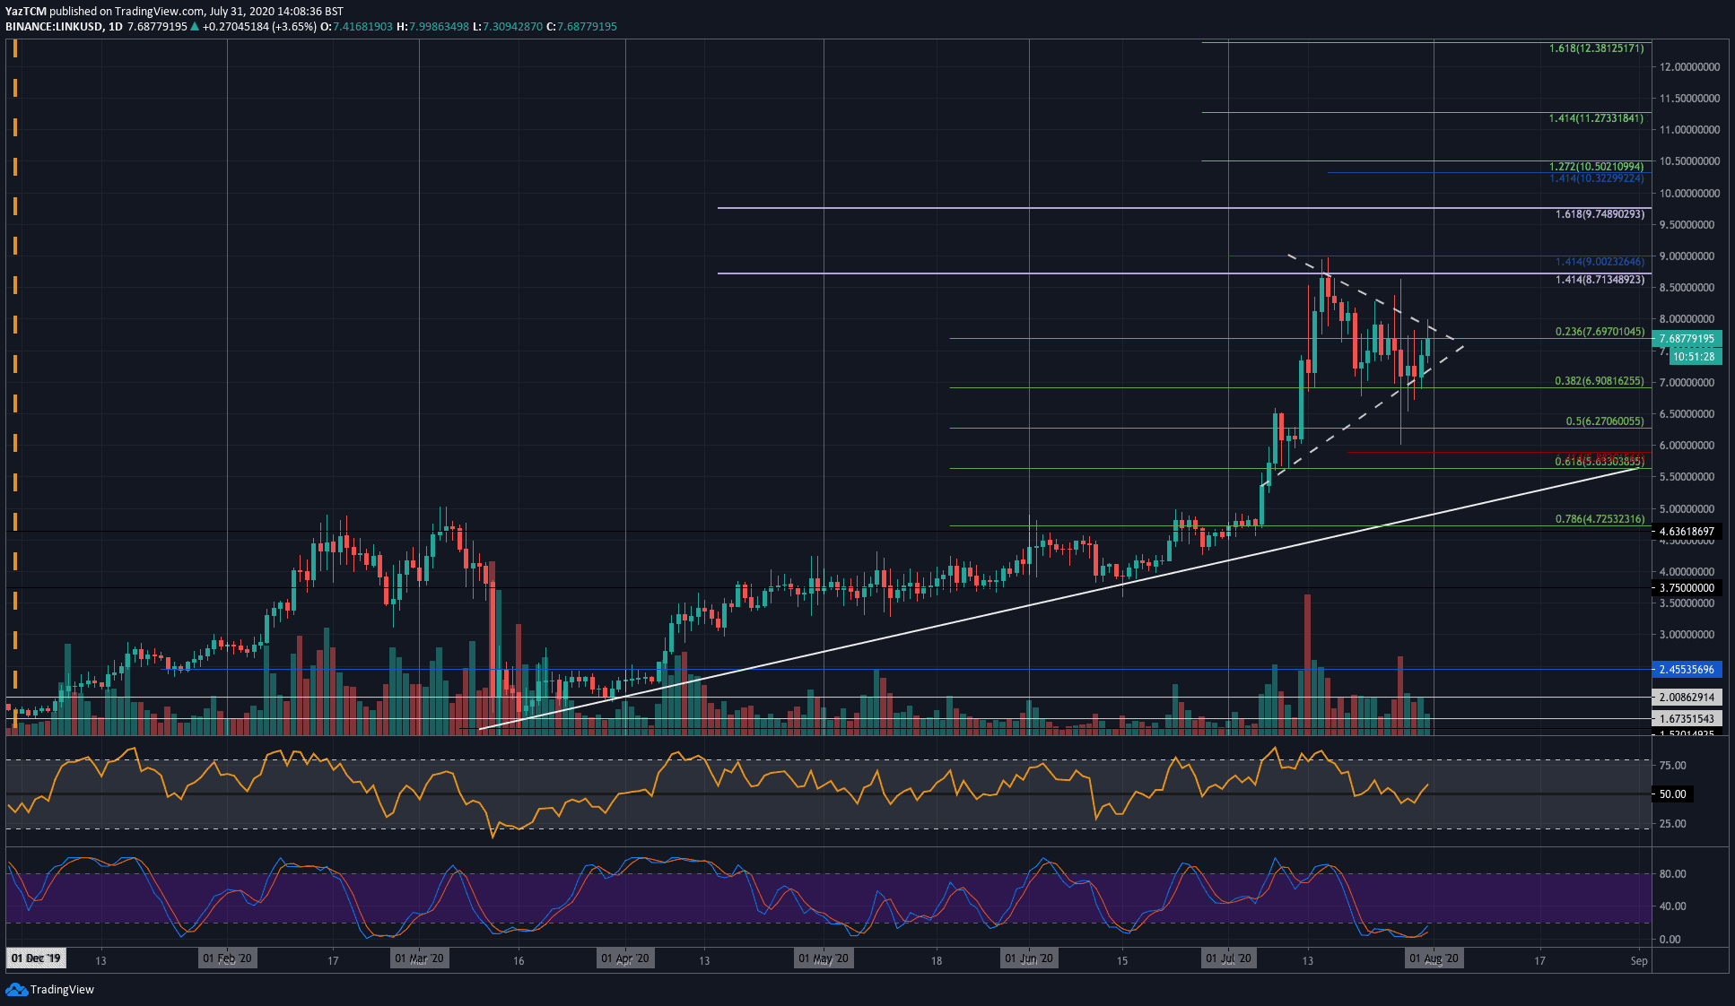Click the RSI 25.00 axis level
Image resolution: width=1735 pixels, height=1006 pixels.
[1673, 824]
